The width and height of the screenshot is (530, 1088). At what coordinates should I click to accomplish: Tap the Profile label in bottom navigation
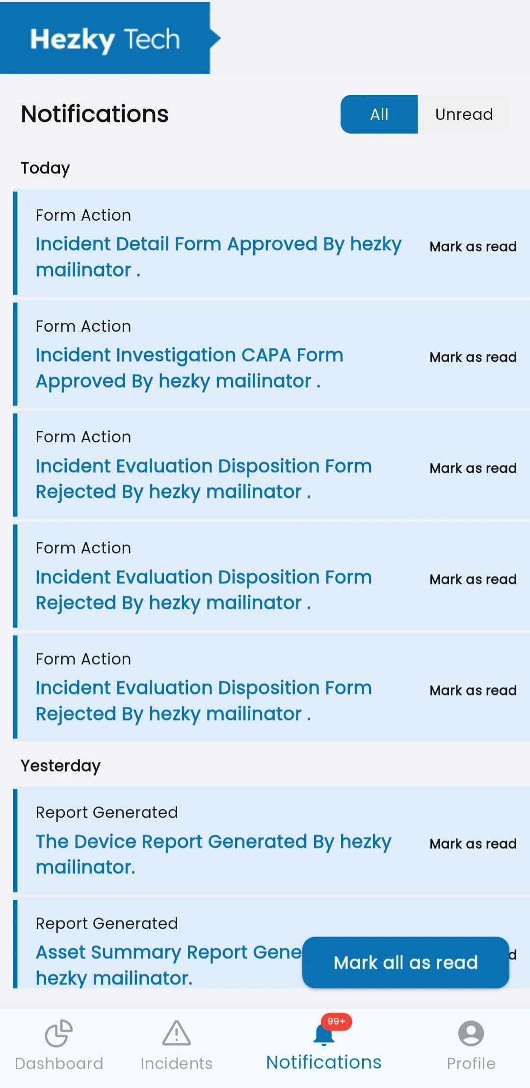(x=471, y=1063)
